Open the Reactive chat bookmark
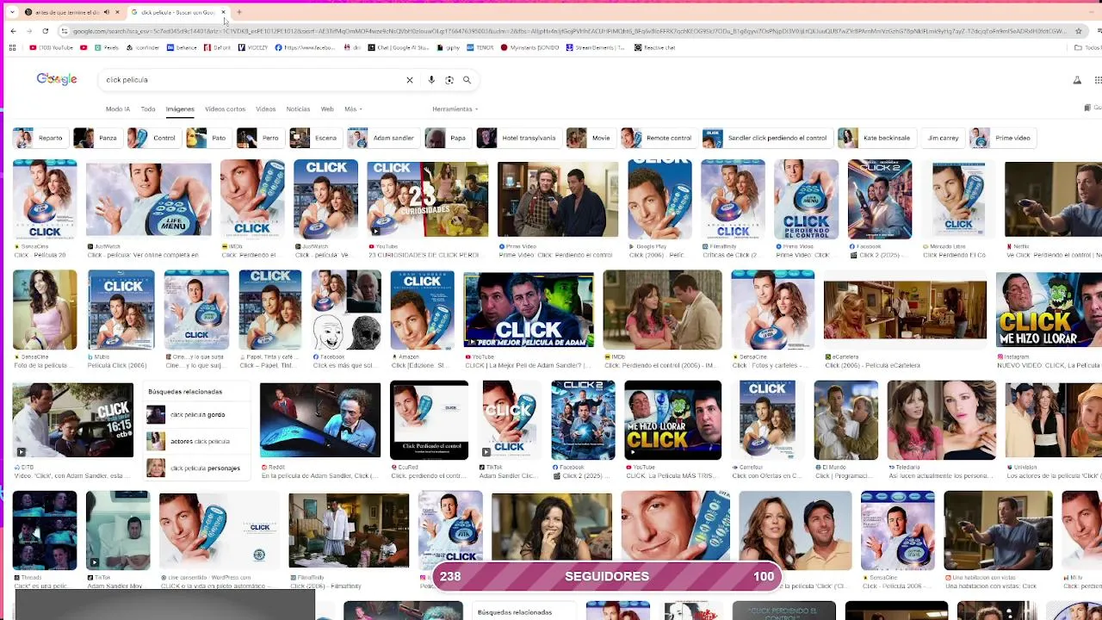This screenshot has width=1102, height=620. [655, 47]
